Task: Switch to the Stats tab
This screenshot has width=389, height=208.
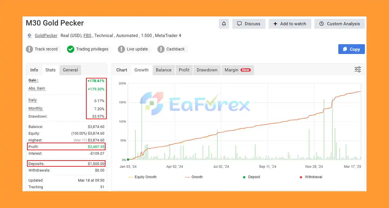Action: click(50, 70)
